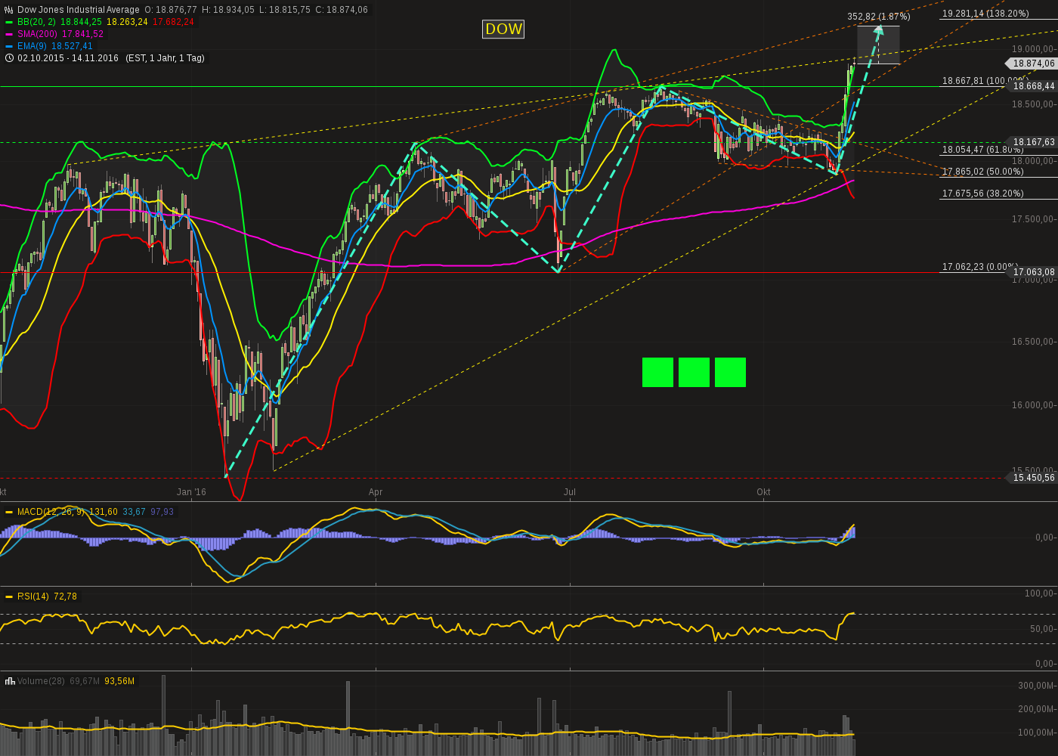The height and width of the screenshot is (756, 1058).
Task: Click the SMA value 17.841,52
Action: click(83, 34)
